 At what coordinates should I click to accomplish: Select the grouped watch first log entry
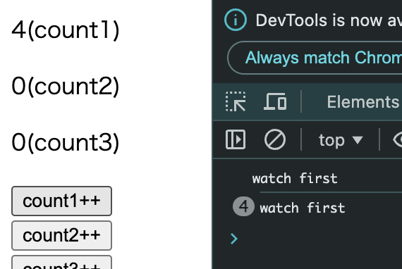coord(303,208)
